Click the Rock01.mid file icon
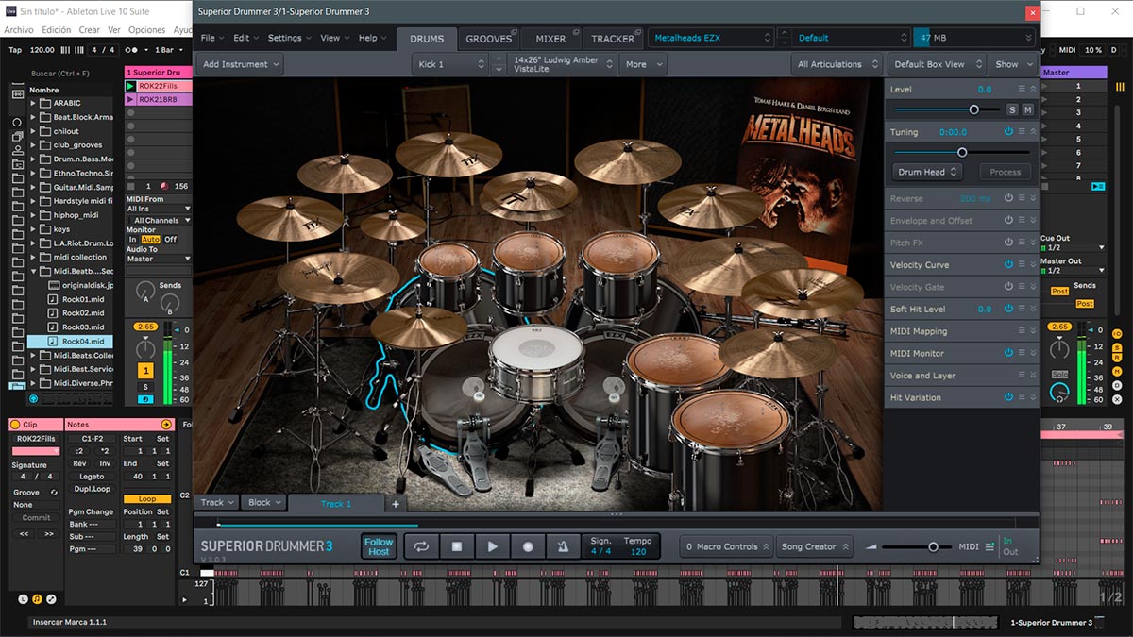 (x=53, y=299)
